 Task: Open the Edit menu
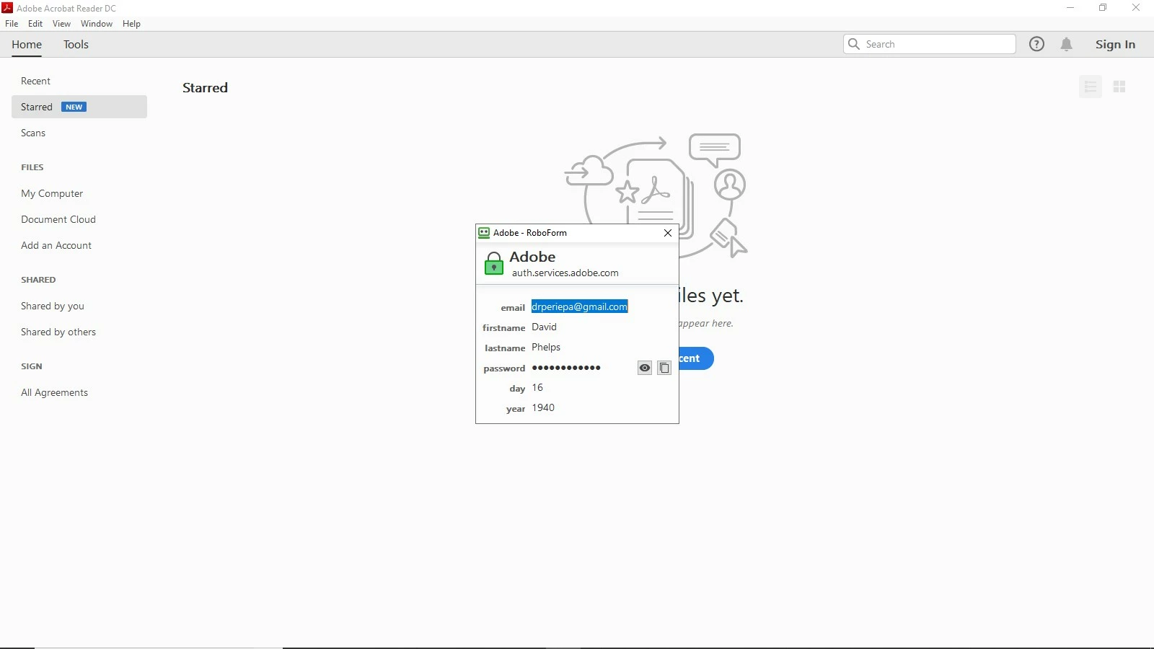click(x=35, y=24)
